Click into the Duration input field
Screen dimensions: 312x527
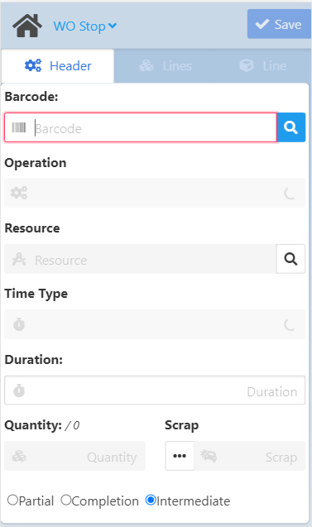point(155,390)
